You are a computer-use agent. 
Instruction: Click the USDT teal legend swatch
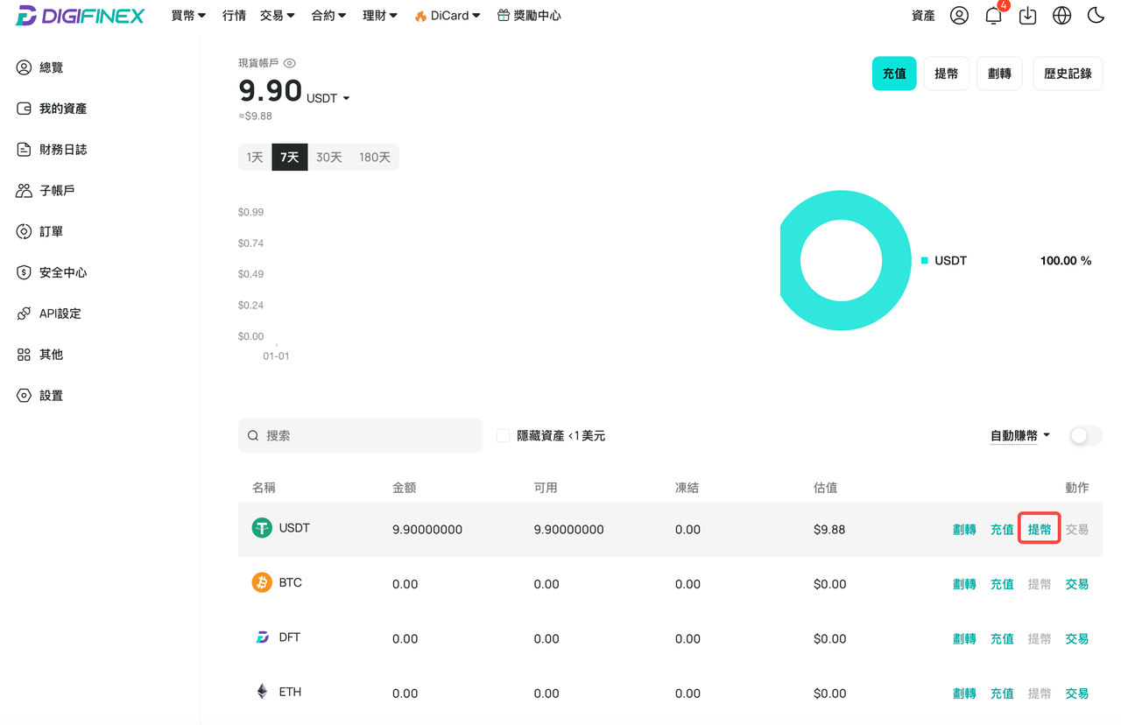click(924, 261)
